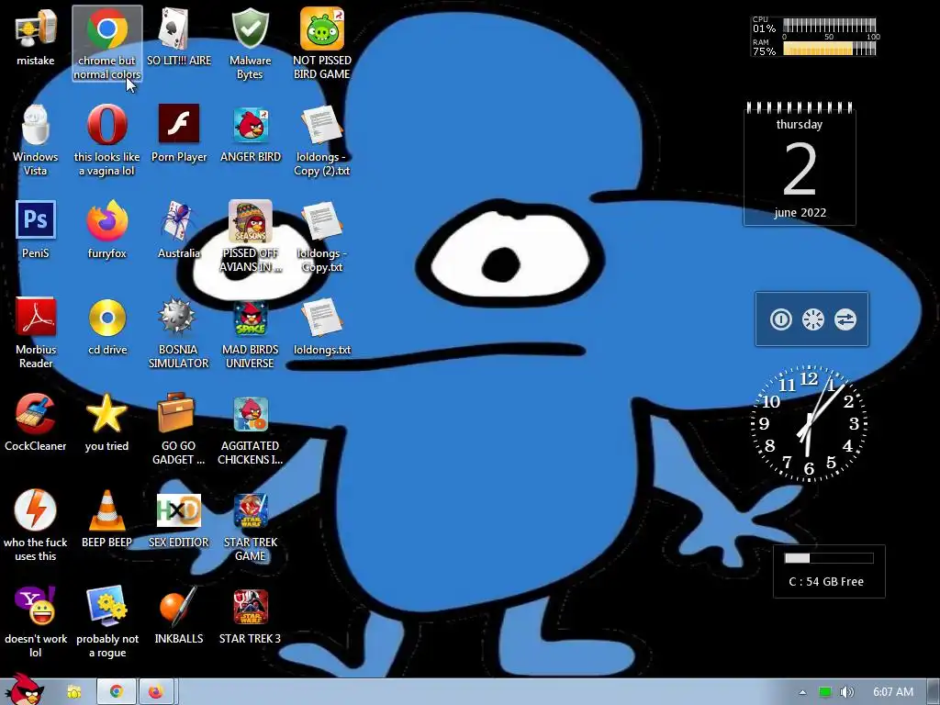Image resolution: width=940 pixels, height=705 pixels.
Task: Click the CPU usage meter bar
Action: pos(829,25)
